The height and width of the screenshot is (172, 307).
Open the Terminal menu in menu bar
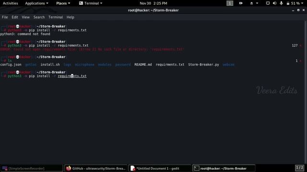point(56,17)
